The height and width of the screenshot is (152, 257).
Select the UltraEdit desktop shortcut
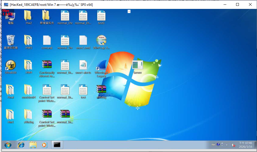click(11, 65)
